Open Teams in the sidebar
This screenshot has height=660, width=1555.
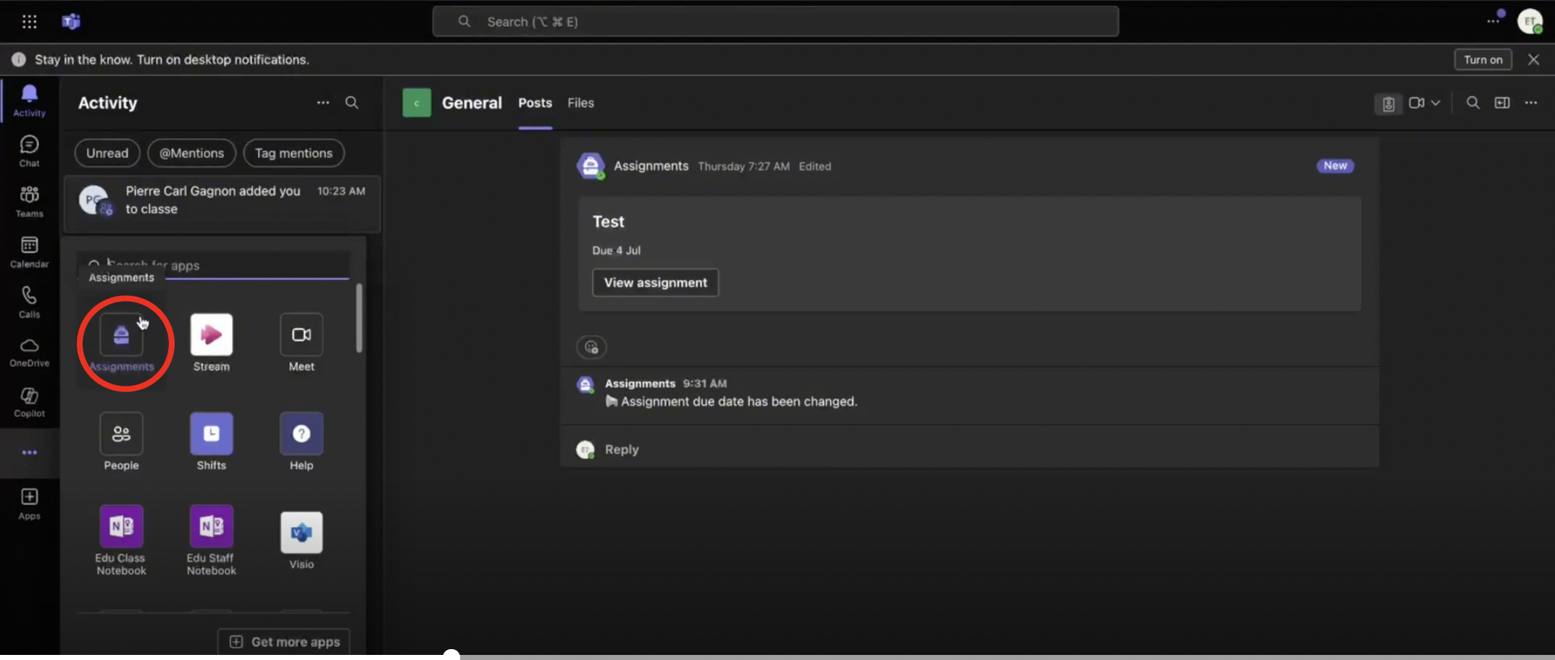click(29, 201)
